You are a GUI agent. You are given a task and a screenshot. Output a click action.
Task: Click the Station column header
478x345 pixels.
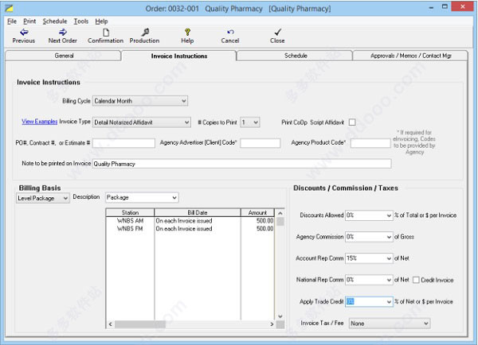tap(130, 213)
